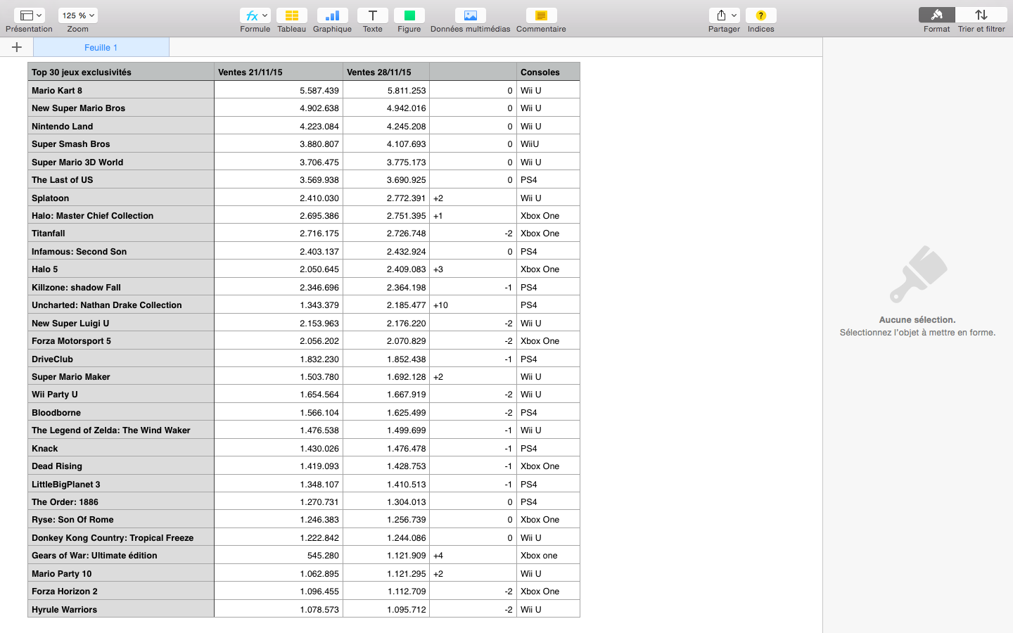The image size is (1013, 633).
Task: Select the Bloodborne row title
Action: coord(121,413)
